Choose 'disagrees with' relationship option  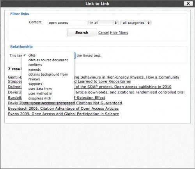coord(48,98)
